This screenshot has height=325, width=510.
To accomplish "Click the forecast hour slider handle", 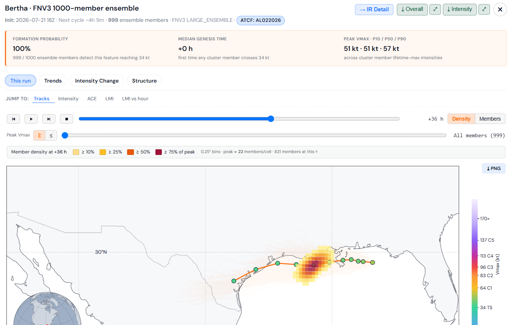I will tap(271, 119).
